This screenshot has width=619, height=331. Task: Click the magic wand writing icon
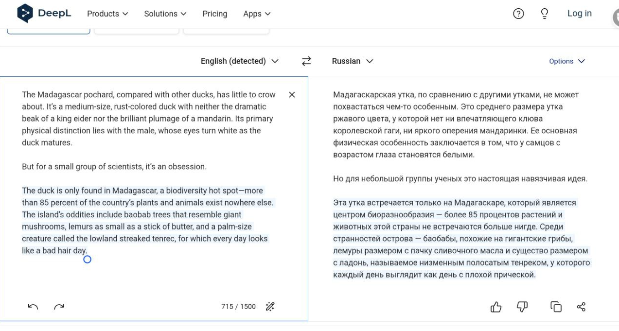point(270,307)
